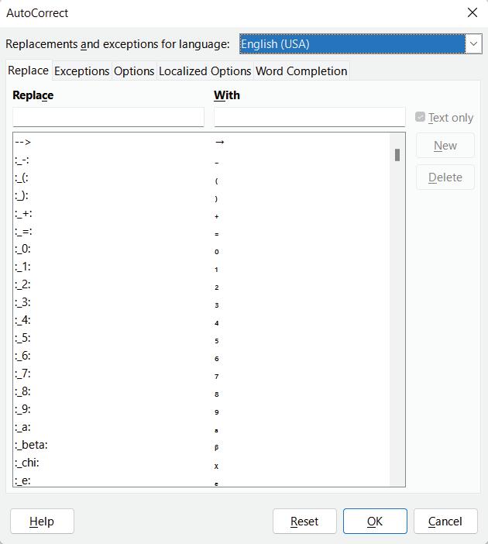Open the language dropdown showing English (USA)
488x544 pixels.
coord(352,44)
